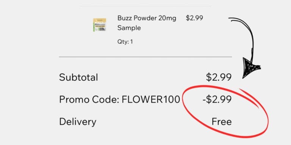
Task: Click the $2.99 item price beside product
Action: coord(194,18)
